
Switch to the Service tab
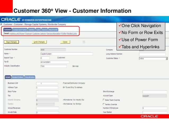[45, 30]
